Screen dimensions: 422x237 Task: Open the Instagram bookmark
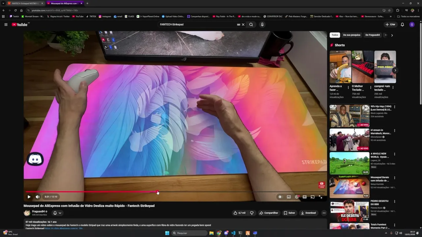[x=105, y=16]
